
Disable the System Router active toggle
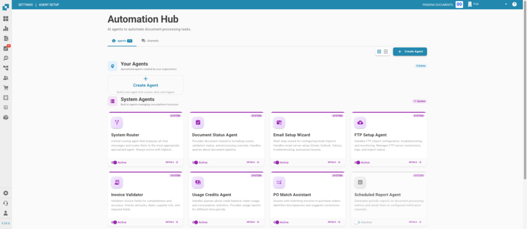[x=114, y=162]
